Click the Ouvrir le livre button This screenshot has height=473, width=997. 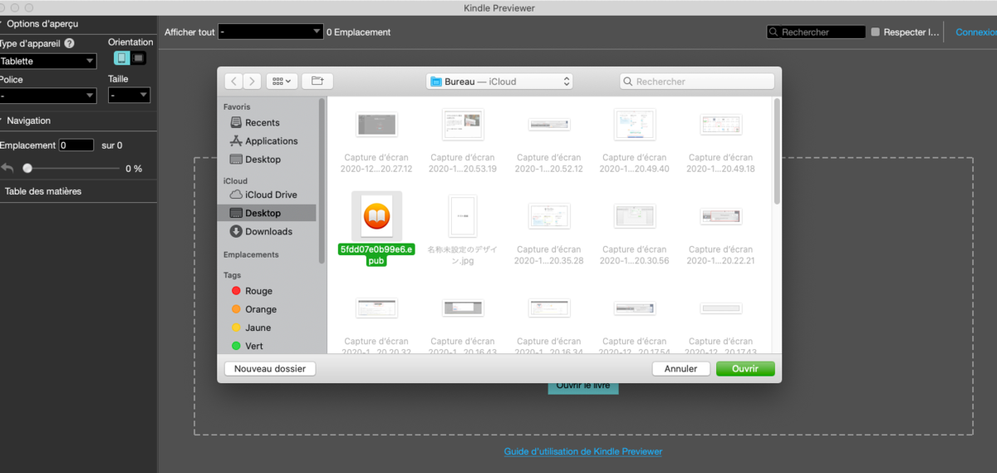(583, 386)
